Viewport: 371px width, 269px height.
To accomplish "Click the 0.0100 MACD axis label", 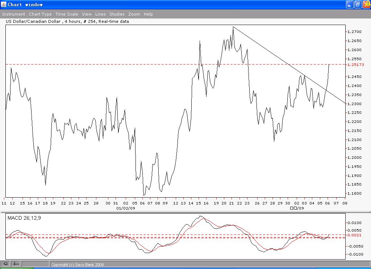I will pos(354,223).
